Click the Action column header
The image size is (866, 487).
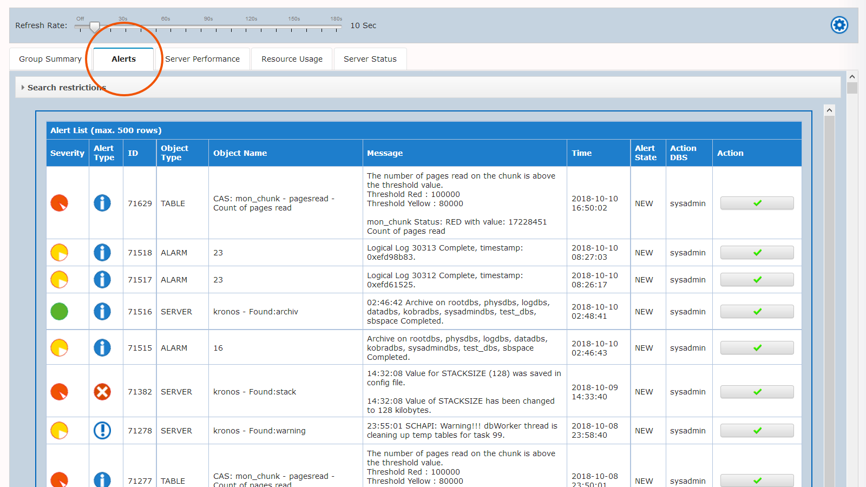[x=757, y=153]
